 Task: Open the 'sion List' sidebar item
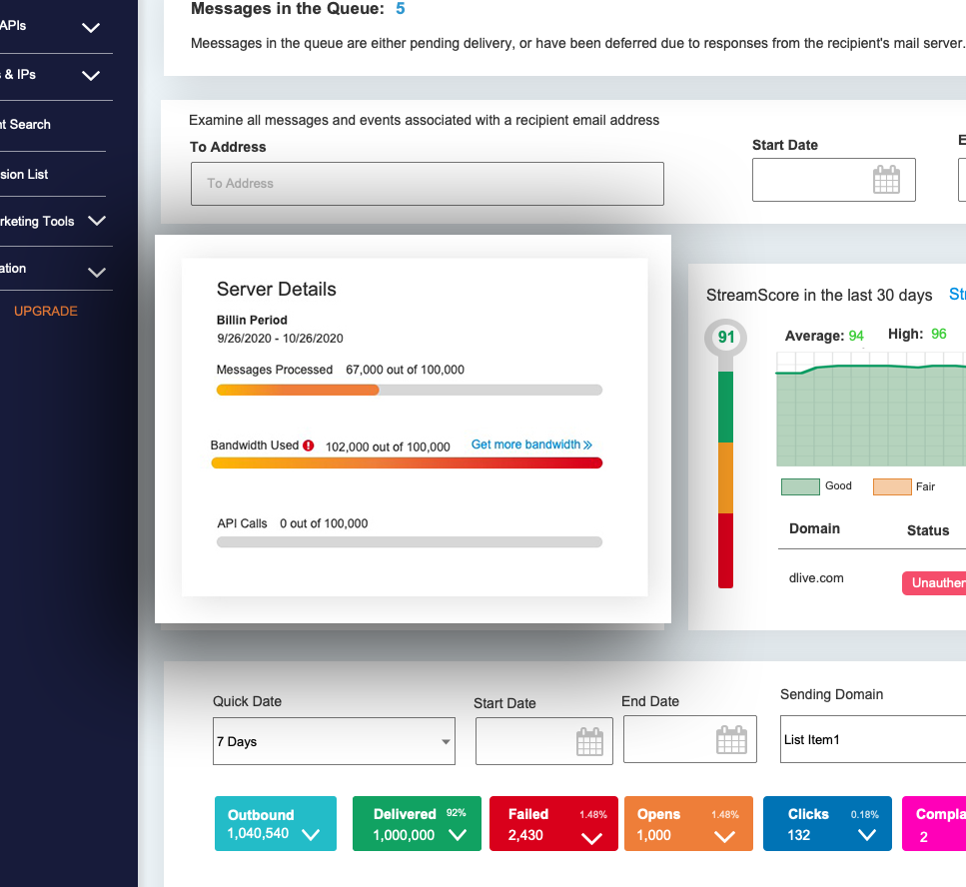click(x=24, y=175)
